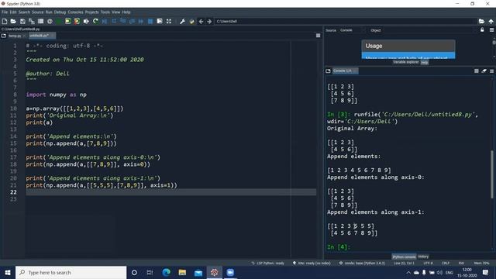Switch to the Variable explorer tab
This screenshot has height=279, width=496.
point(406,62)
